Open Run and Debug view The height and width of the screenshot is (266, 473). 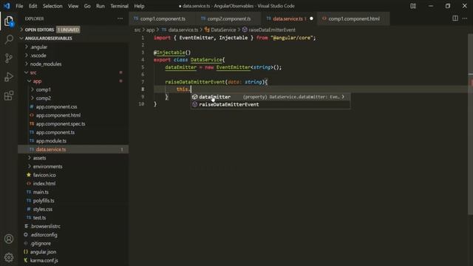tap(9, 77)
